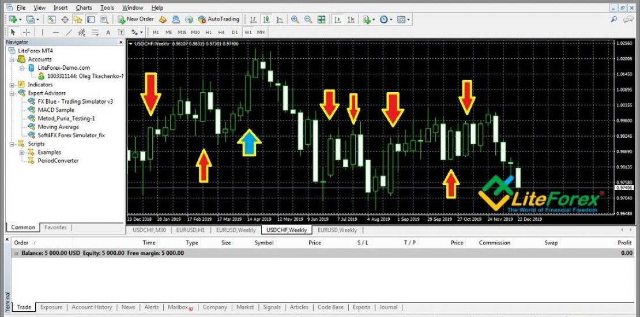Zoom in on the chart
The height and width of the screenshot is (317, 640).
click(295, 20)
